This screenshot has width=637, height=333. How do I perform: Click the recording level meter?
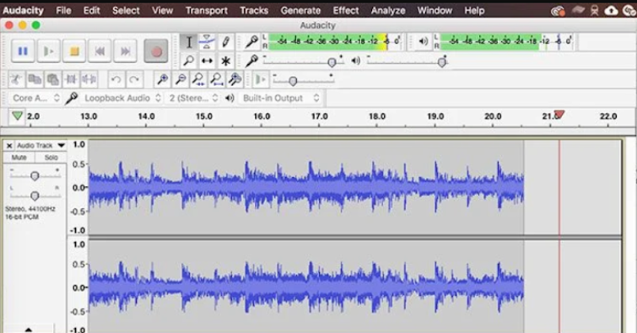pyautogui.click(x=336, y=41)
